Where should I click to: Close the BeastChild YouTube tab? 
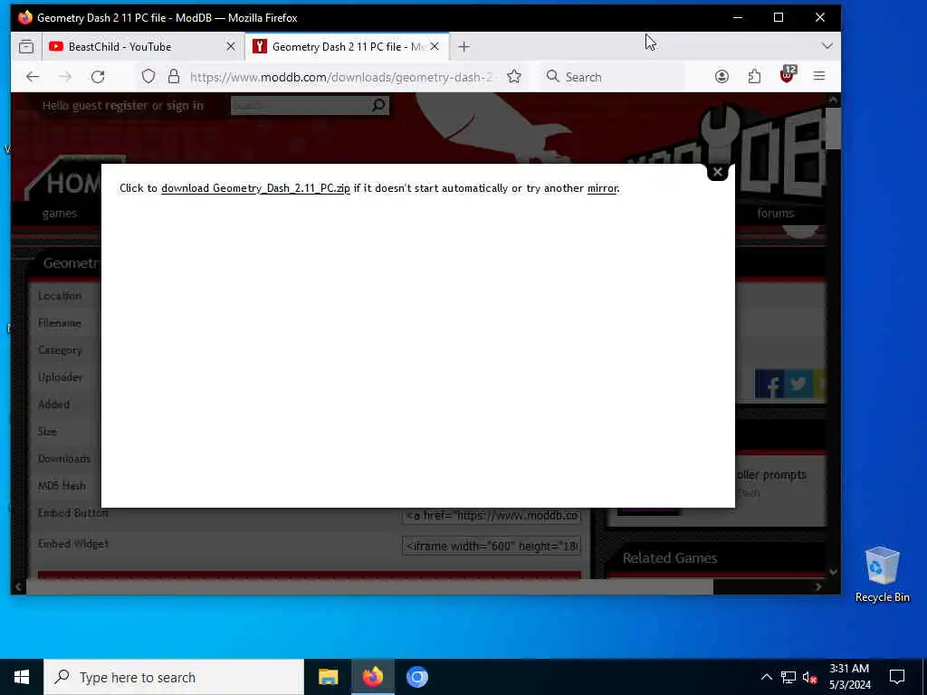tap(231, 46)
